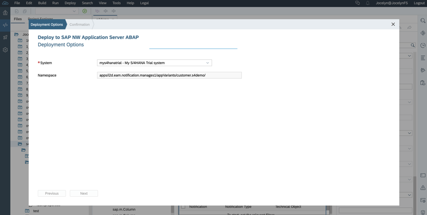
Task: Open the Run Console icon below the Problems icon
Action: point(422,200)
